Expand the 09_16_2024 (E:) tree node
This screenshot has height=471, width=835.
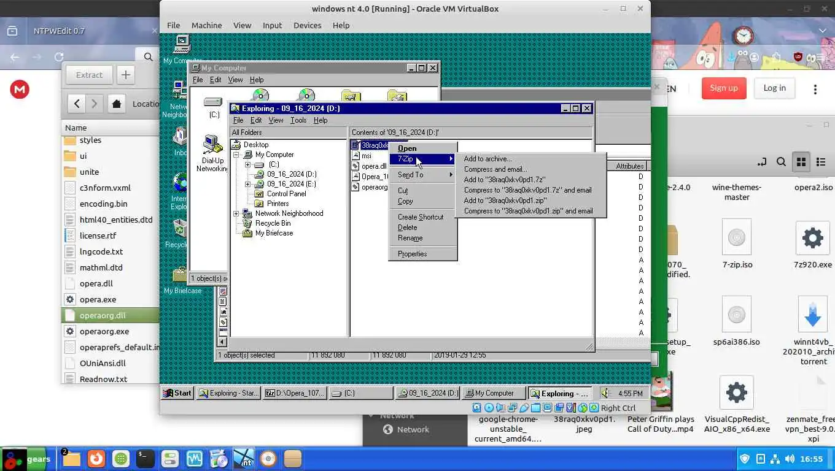click(x=247, y=184)
